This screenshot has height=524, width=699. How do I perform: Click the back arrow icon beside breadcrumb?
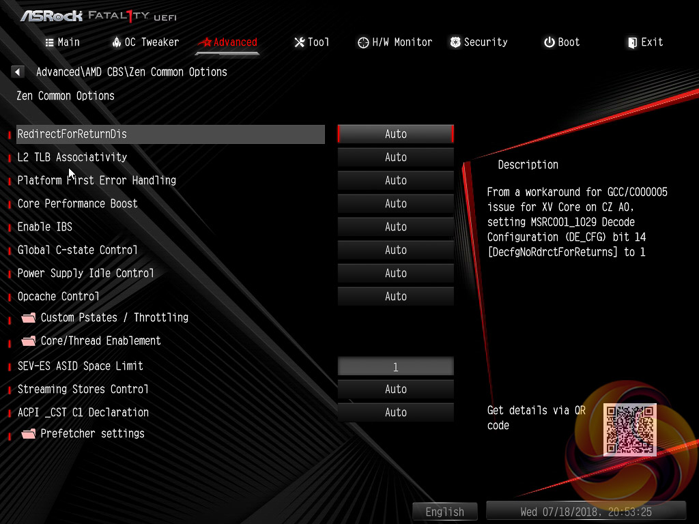17,72
